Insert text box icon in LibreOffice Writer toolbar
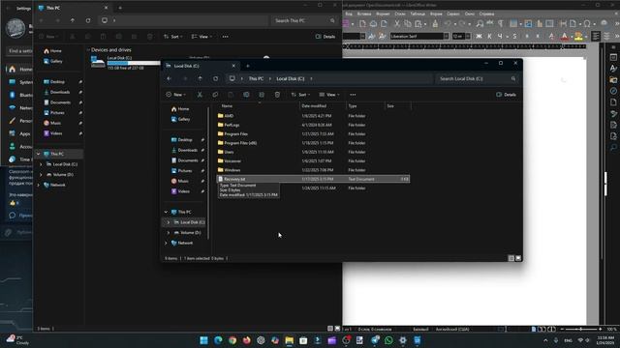This screenshot has width=620, height=348. click(549, 24)
